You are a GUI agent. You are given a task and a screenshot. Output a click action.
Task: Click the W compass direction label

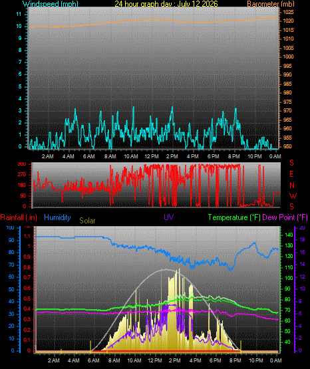[293, 195]
